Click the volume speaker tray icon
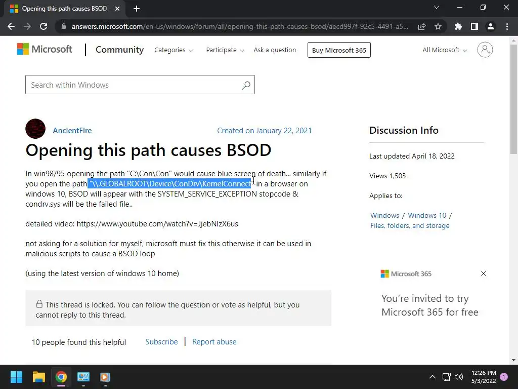The image size is (518, 389). click(459, 377)
